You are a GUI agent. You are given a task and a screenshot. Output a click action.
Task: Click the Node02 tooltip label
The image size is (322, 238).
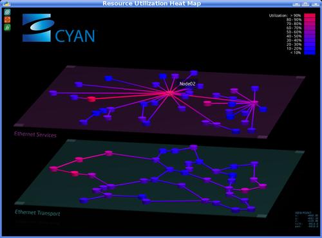187,84
